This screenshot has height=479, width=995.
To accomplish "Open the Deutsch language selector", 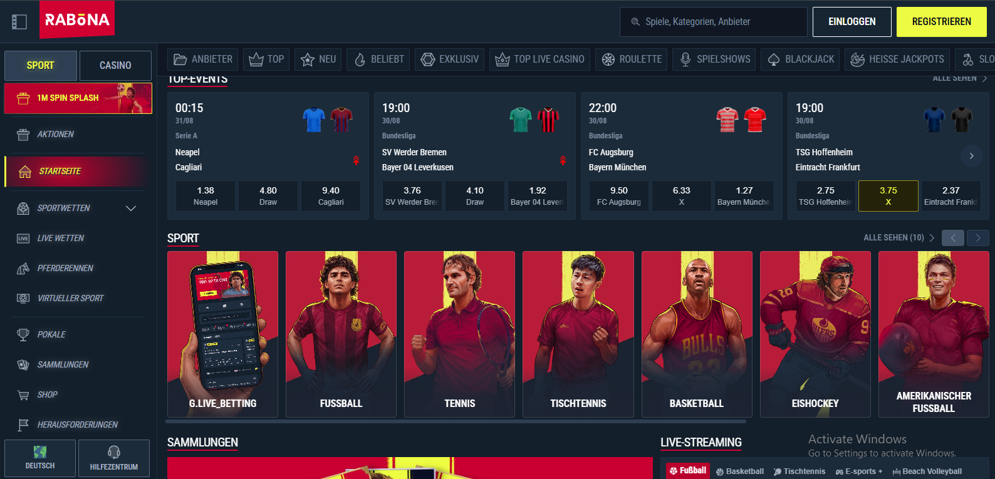I will (40, 458).
